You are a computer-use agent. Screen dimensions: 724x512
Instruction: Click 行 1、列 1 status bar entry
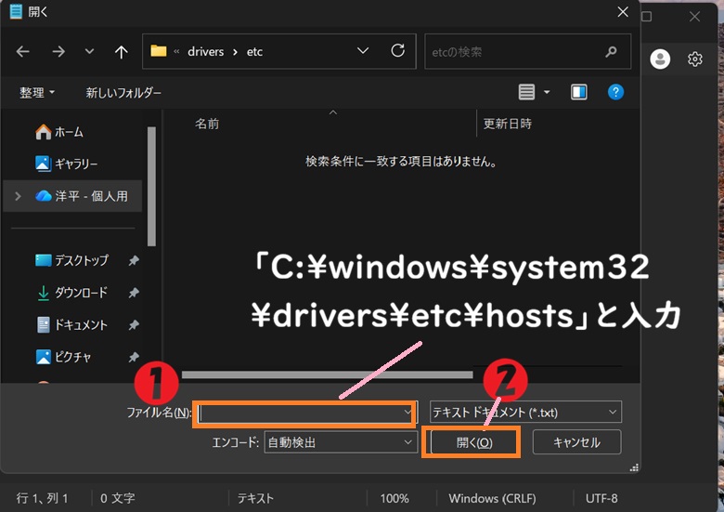point(42,498)
